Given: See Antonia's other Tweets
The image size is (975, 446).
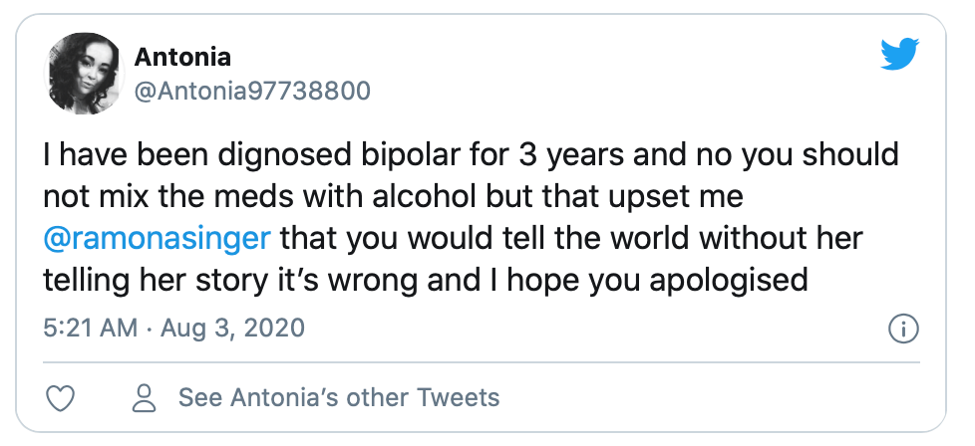Looking at the screenshot, I should [x=338, y=399].
